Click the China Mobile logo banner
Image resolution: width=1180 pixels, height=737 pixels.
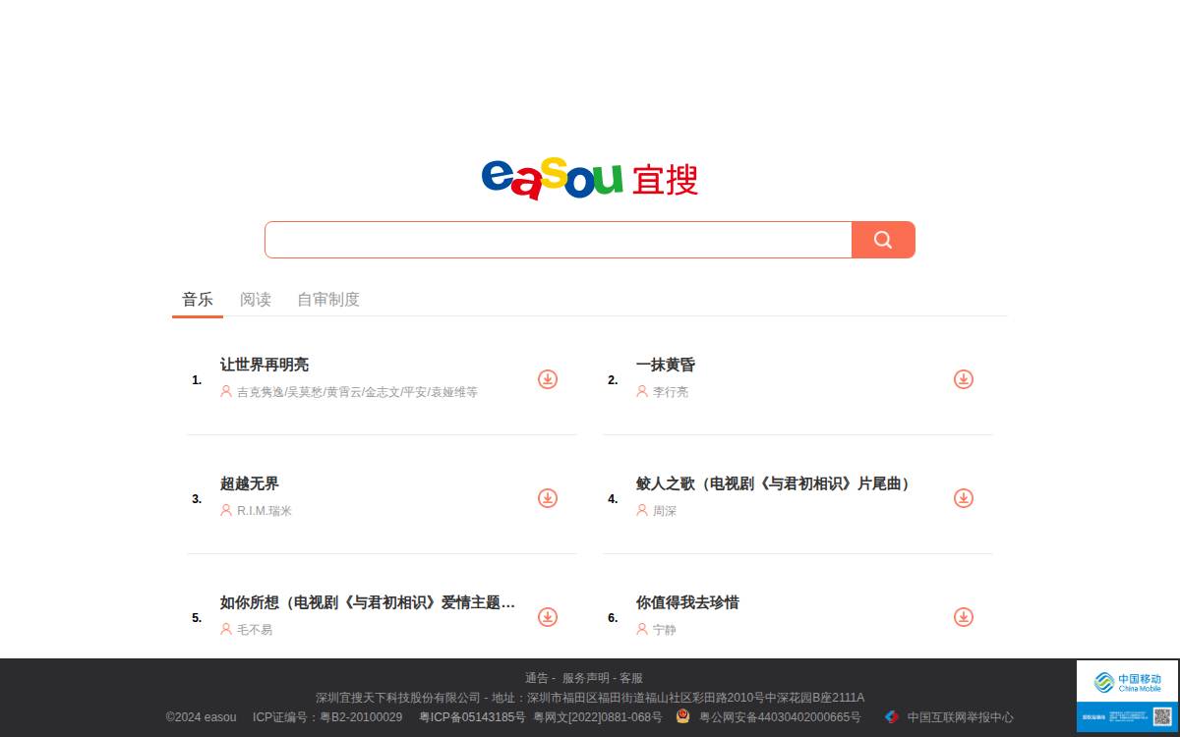point(1127,682)
